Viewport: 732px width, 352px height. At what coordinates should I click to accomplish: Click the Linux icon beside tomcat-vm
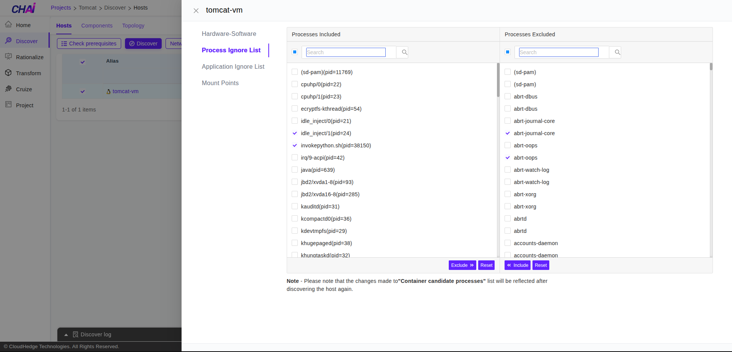(x=109, y=92)
